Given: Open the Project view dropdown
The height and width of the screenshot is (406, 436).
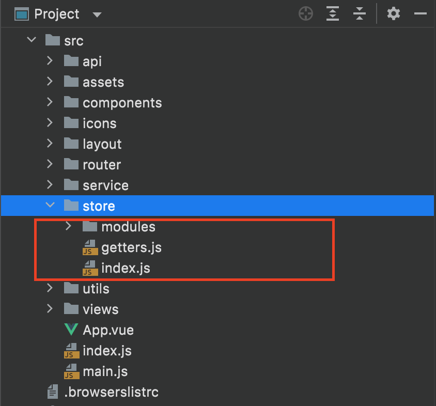Looking at the screenshot, I should coord(97,14).
